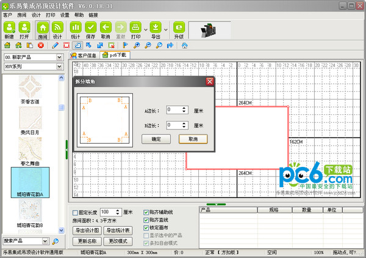Viewport: 366px width, 258px height.
Task: Select the 房间 (Room) mode icon
Action: pos(43,28)
